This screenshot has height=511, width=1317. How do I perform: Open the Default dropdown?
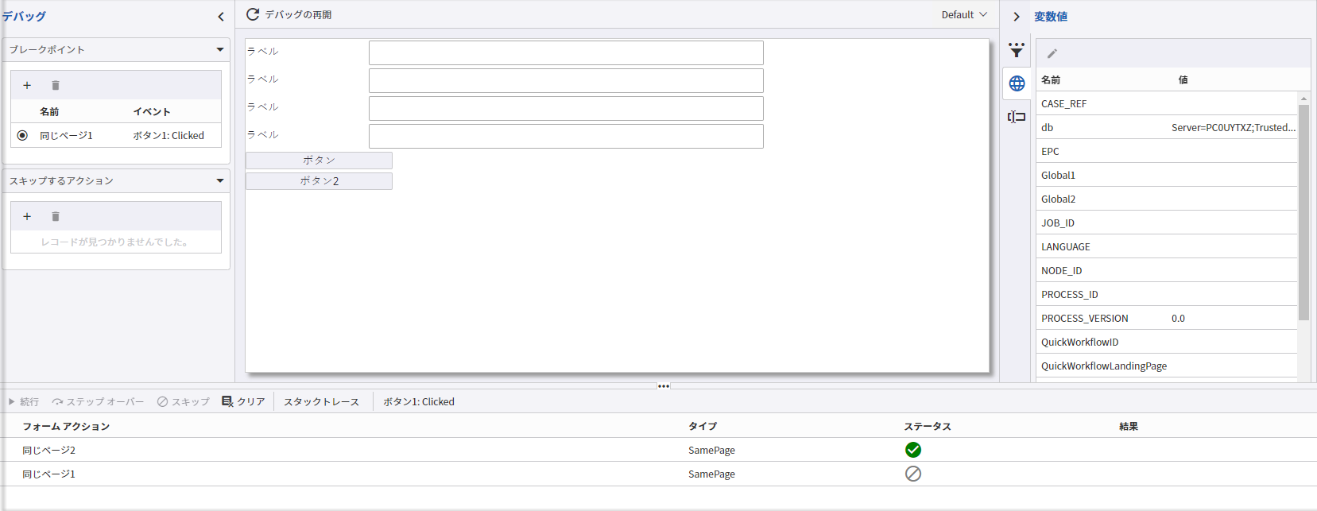[964, 14]
